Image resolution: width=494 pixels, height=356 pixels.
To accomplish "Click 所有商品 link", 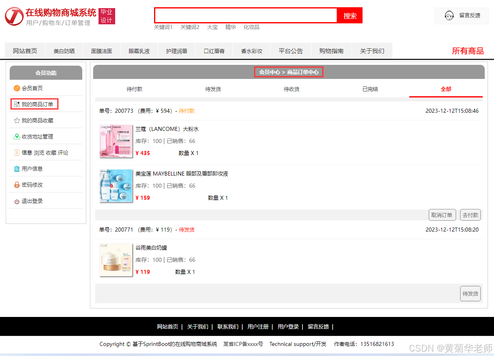I will click(468, 51).
